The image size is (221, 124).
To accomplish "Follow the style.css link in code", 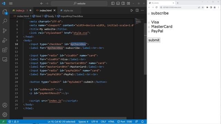I will click(80, 33).
